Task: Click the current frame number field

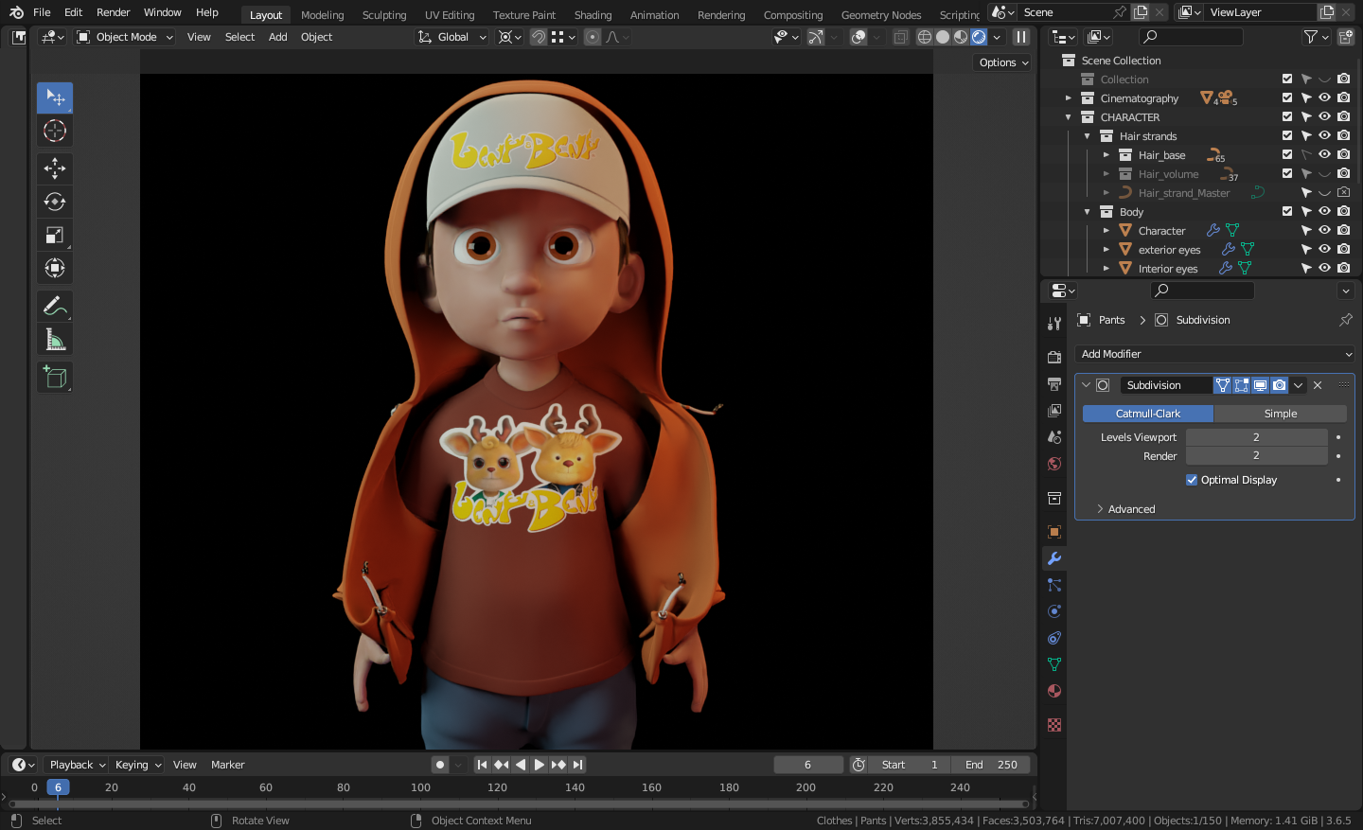Action: pos(808,765)
